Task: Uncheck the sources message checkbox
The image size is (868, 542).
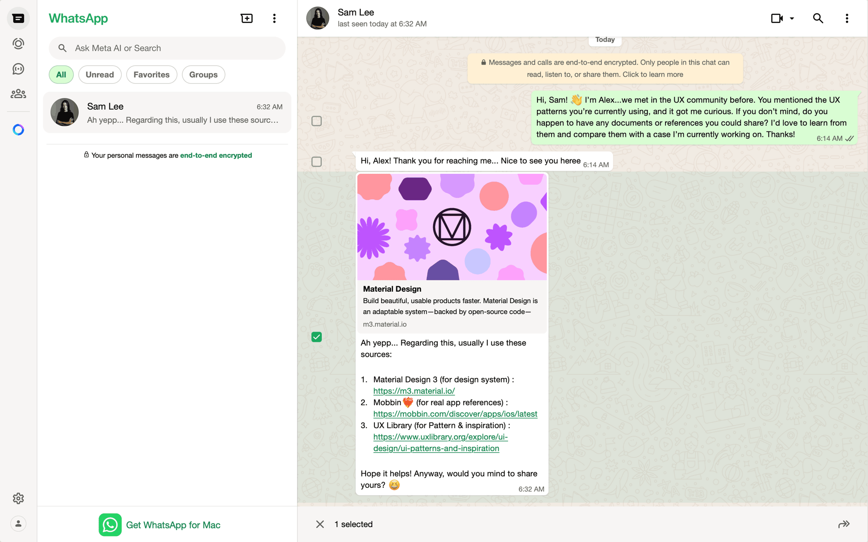Action: pyautogui.click(x=316, y=337)
